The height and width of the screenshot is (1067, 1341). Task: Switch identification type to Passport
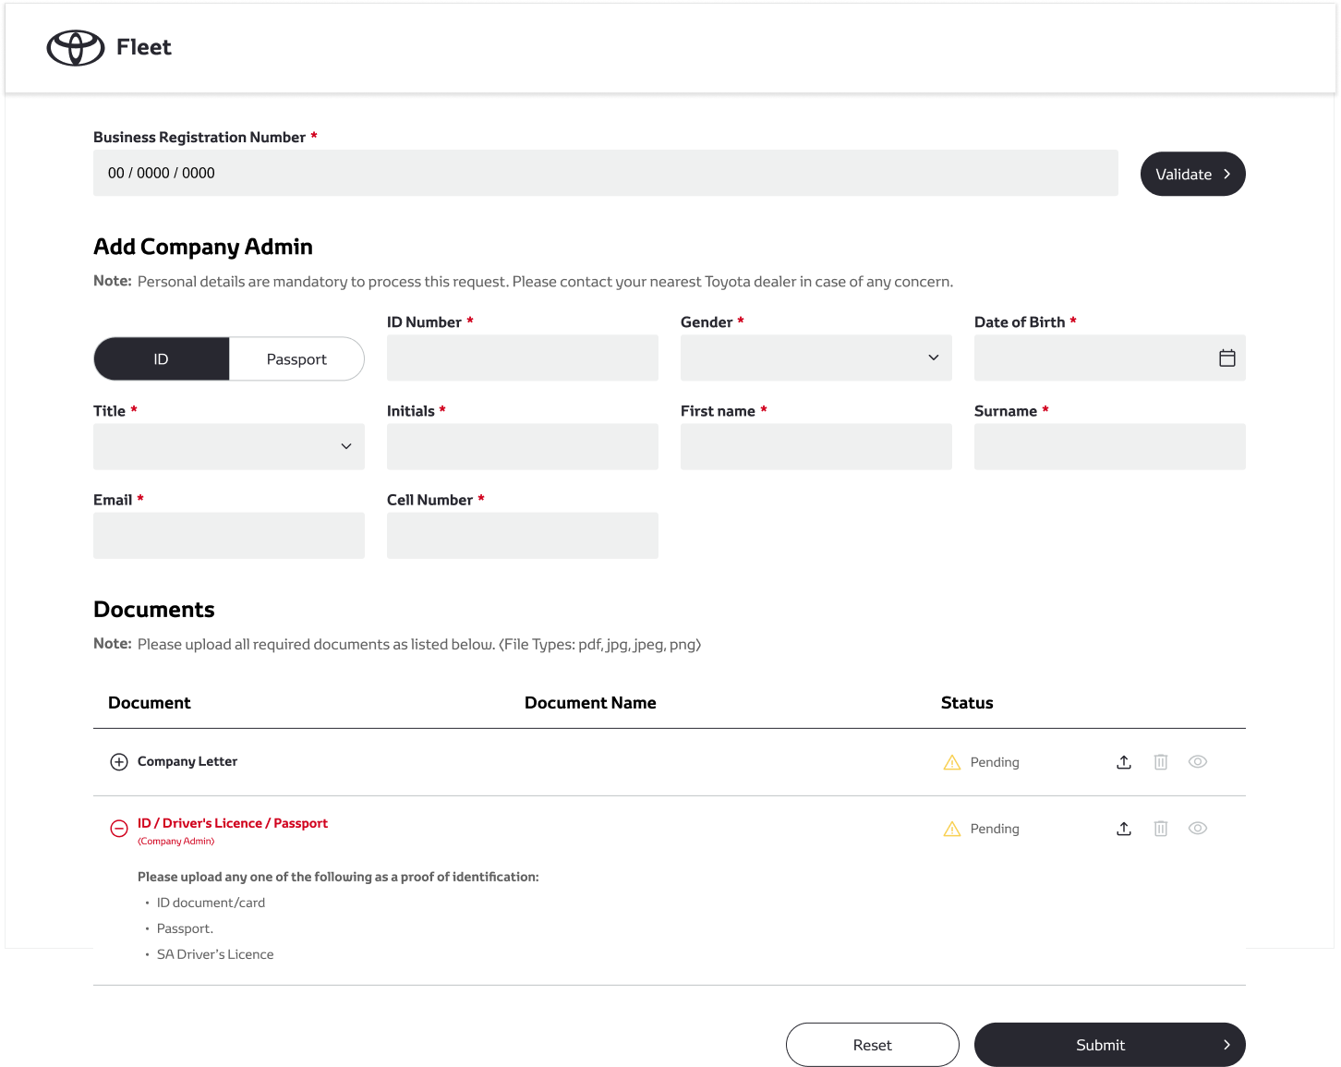(x=296, y=359)
